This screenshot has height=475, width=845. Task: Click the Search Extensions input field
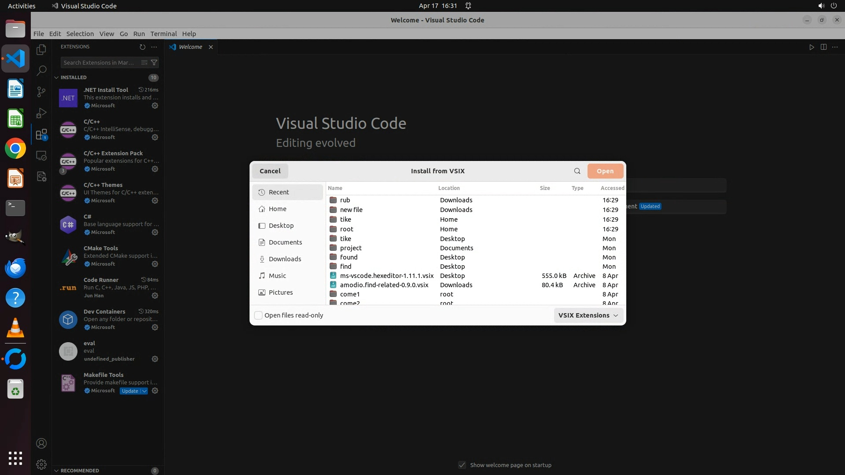(x=99, y=62)
